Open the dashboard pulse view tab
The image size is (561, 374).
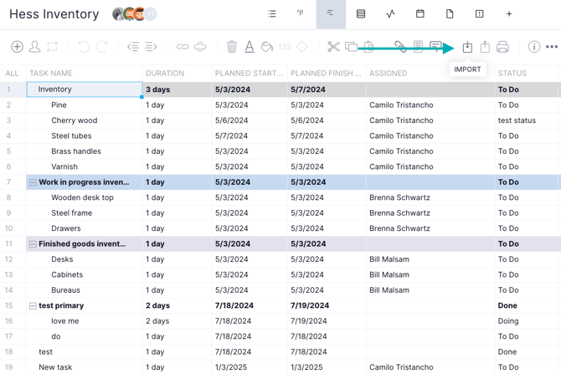tap(390, 14)
